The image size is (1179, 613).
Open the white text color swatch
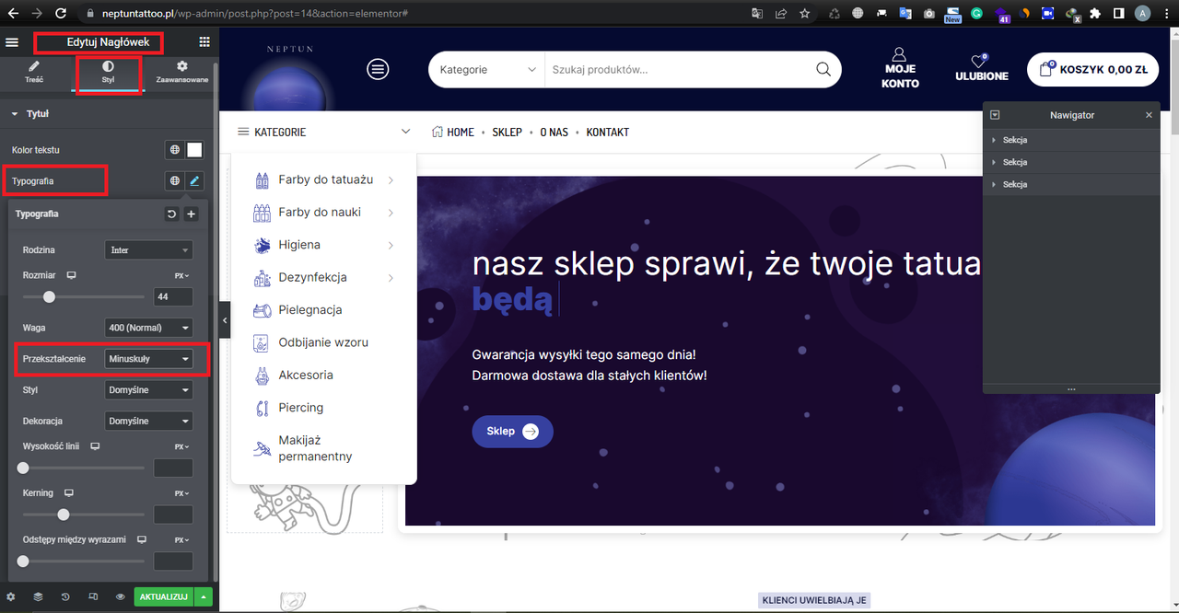(x=194, y=150)
